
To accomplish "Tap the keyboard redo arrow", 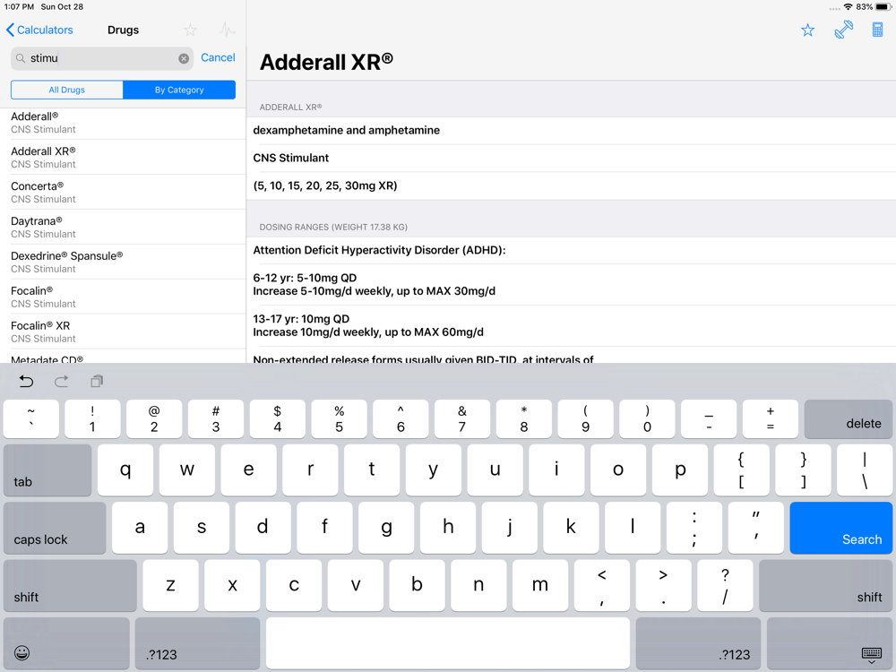I will [62, 381].
